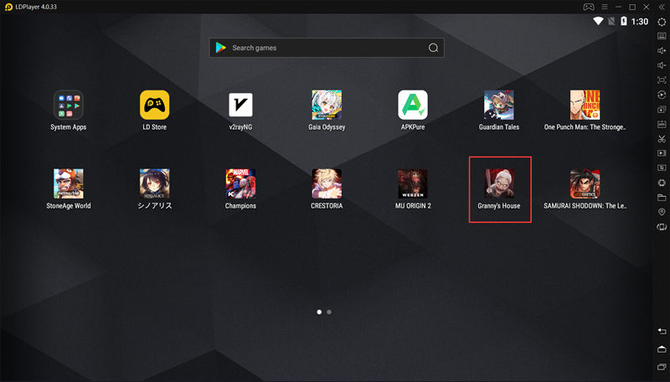The image size is (670, 382).
Task: Click the Google Play logo in search bar
Action: tap(221, 48)
